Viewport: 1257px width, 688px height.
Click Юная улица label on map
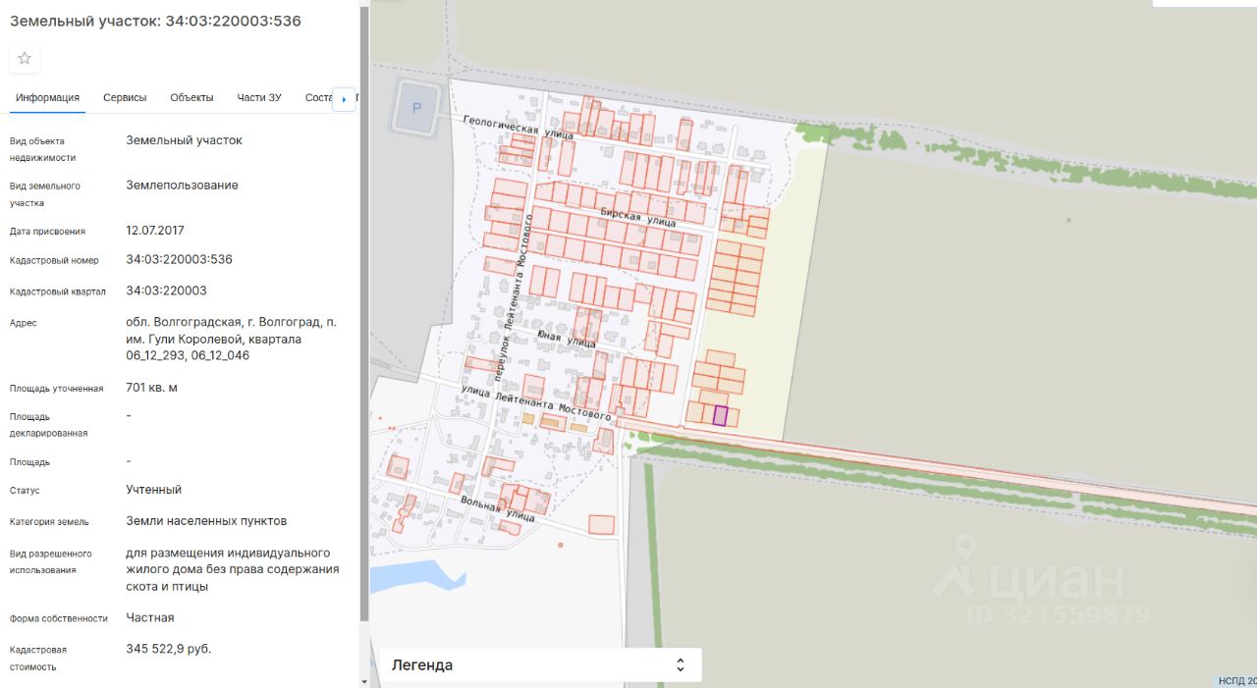(567, 340)
